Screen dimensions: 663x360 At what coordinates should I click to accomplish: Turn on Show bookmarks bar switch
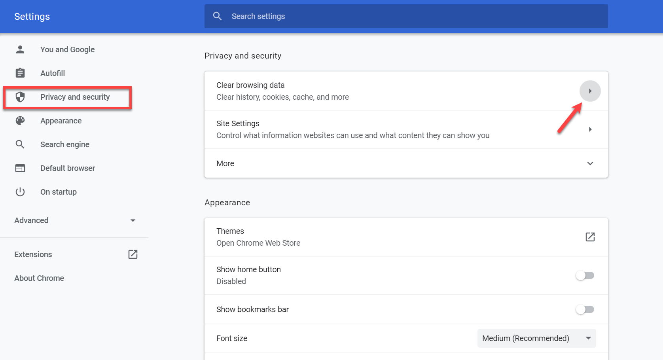point(585,309)
